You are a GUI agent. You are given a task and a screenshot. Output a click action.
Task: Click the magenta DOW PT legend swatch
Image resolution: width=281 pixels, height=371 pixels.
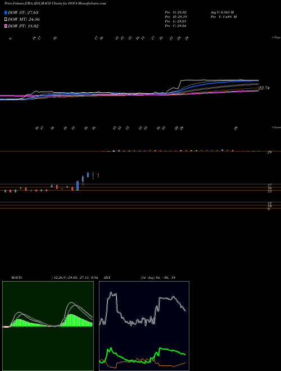6,26
